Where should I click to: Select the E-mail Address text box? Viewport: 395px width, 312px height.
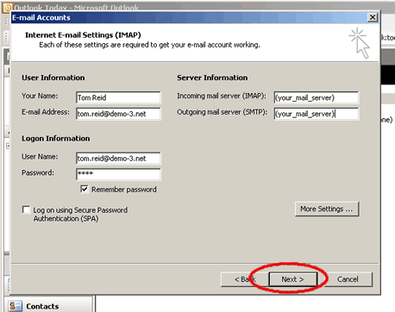pyautogui.click(x=118, y=114)
